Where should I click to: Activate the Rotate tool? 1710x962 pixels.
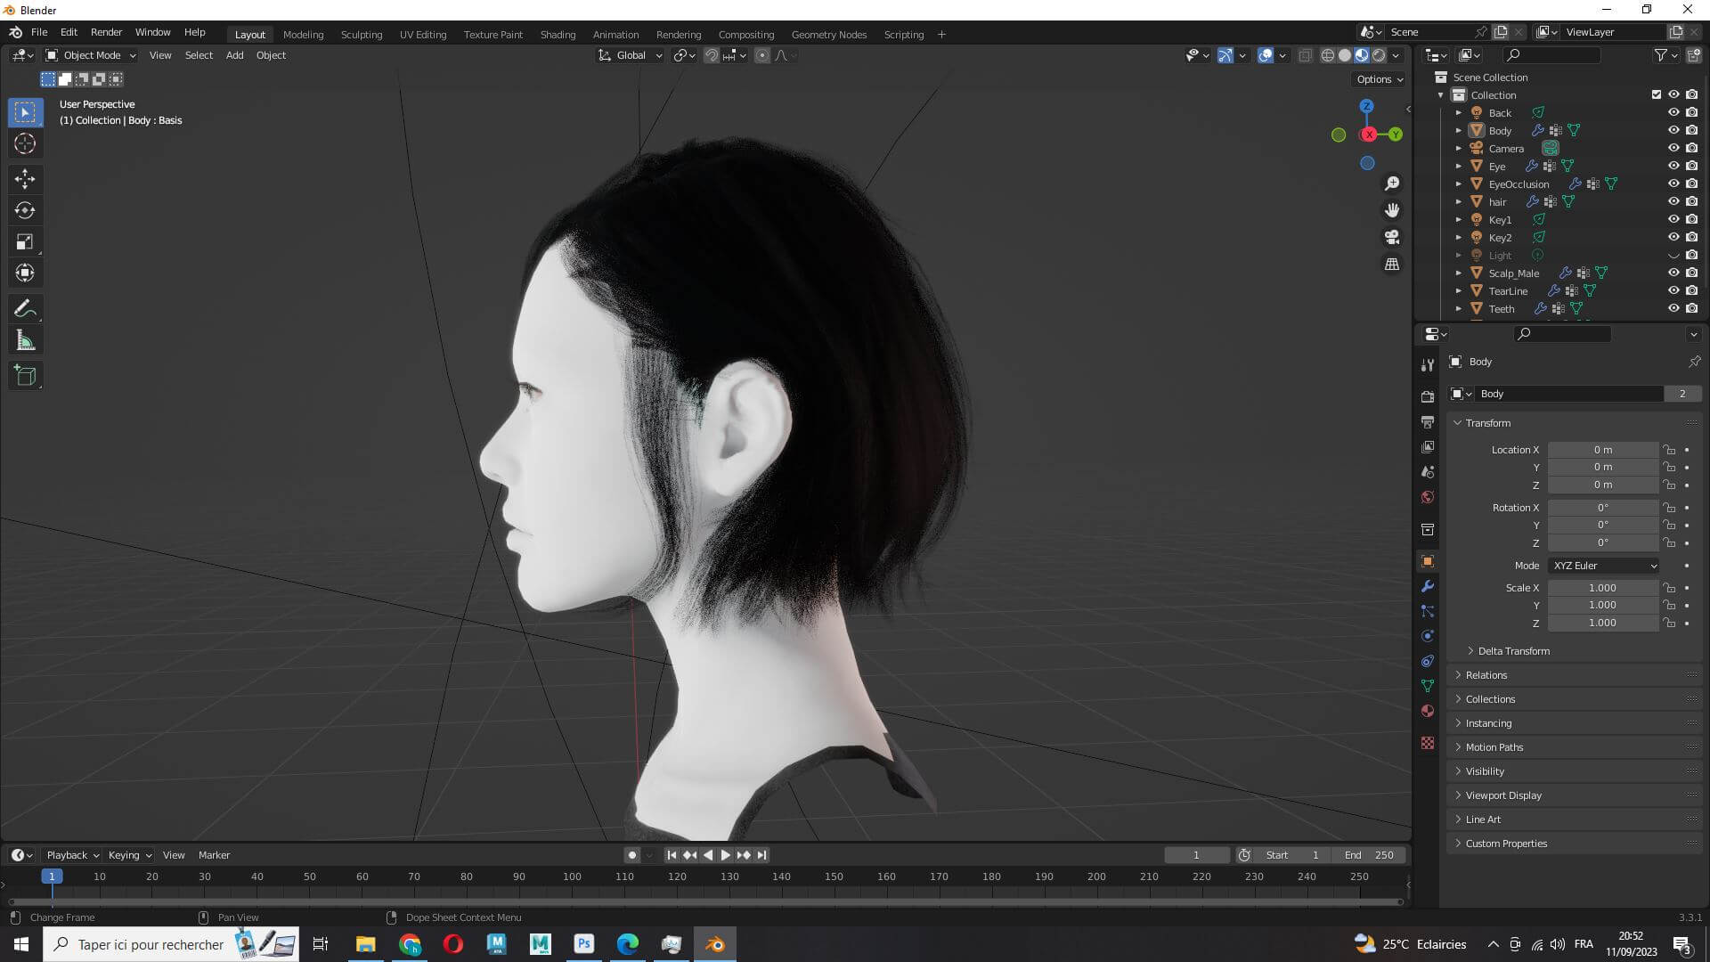[25, 210]
